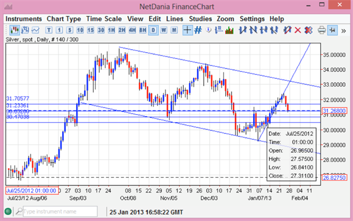Open the Help menu
This screenshot has height=221, width=353.
[277, 19]
